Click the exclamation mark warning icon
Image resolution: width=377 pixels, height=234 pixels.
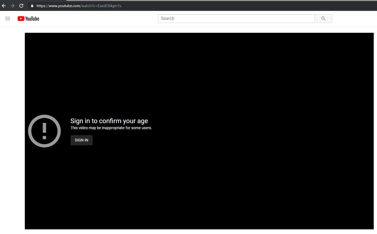click(x=44, y=131)
